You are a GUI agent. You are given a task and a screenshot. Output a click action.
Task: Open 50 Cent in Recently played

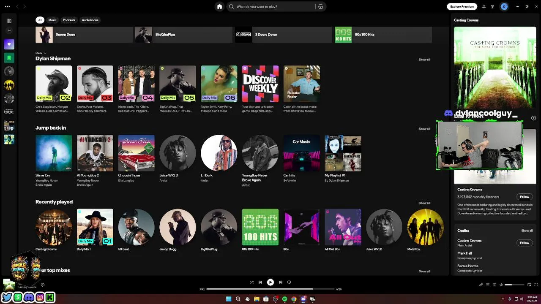(136, 227)
